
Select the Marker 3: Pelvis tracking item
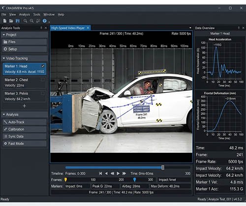pos(25,96)
